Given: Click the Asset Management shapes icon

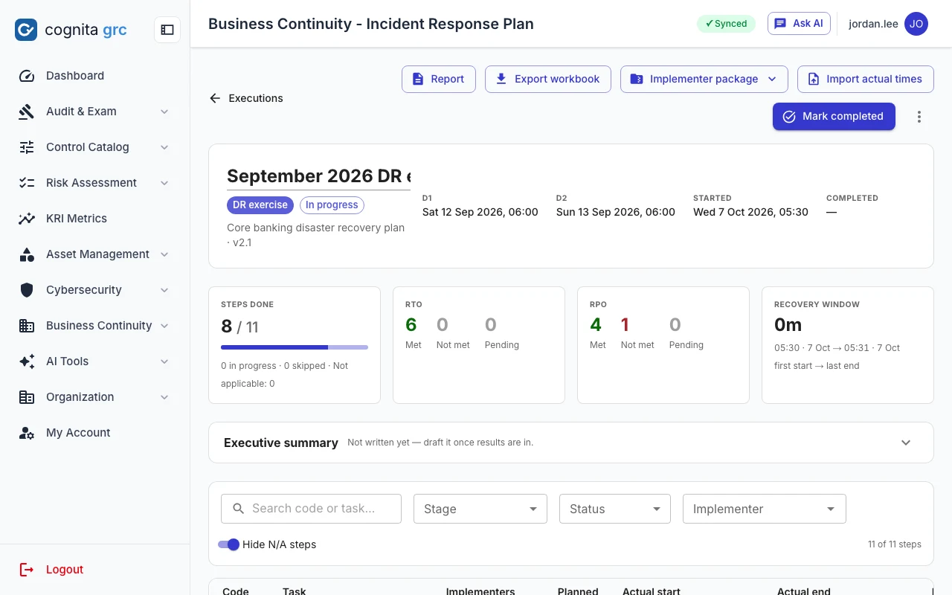Looking at the screenshot, I should (27, 254).
